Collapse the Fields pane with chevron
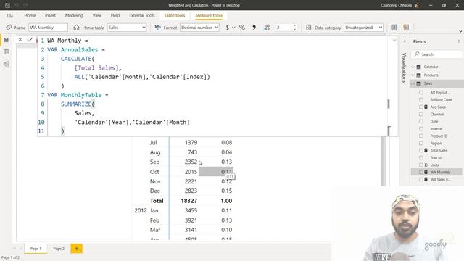This screenshot has height=261, width=464. 459,41
